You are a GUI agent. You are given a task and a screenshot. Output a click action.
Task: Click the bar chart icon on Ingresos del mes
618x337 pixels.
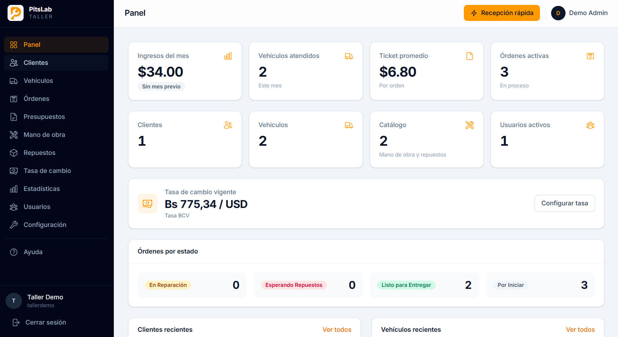pos(228,56)
